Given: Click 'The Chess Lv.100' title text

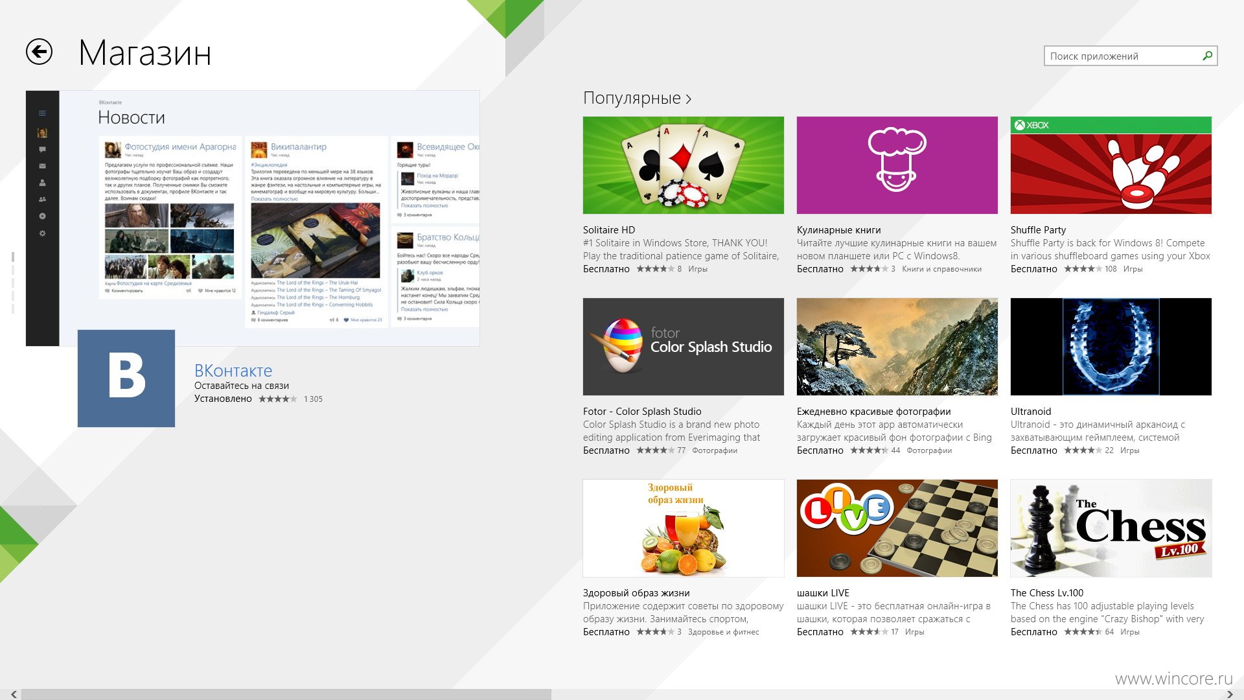Looking at the screenshot, I should (1047, 593).
